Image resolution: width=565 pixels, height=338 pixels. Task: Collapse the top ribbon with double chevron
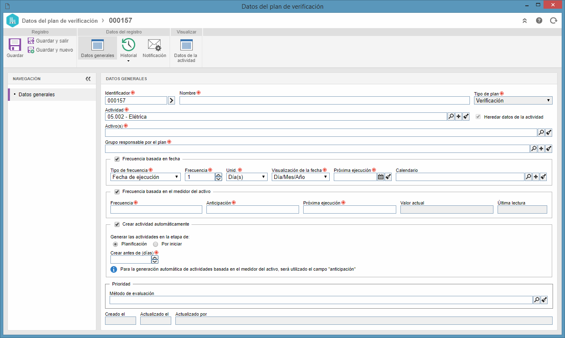(x=524, y=21)
